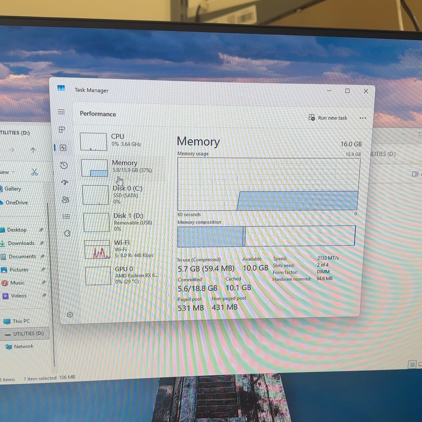Open Users page icon
Screen dimensions: 422x422
coord(66,199)
